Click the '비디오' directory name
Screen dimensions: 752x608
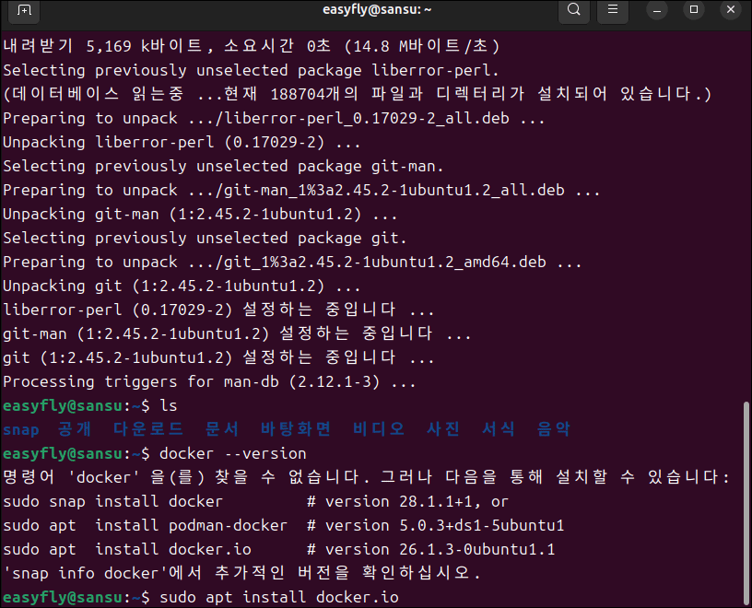click(x=379, y=428)
